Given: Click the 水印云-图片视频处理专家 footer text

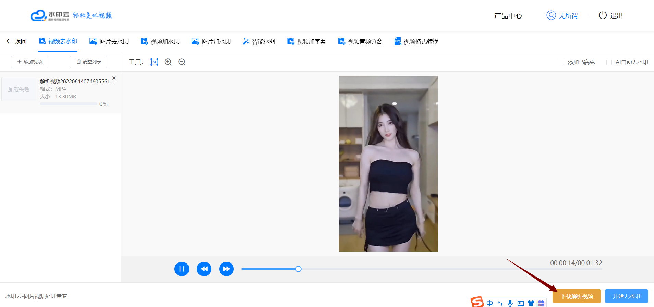Looking at the screenshot, I should [x=36, y=296].
